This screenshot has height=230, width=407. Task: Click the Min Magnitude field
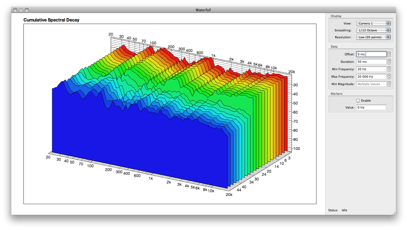point(371,84)
